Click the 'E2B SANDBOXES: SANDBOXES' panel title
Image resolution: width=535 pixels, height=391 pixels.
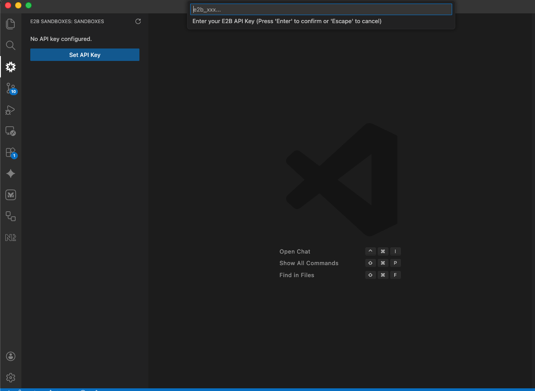click(x=67, y=21)
